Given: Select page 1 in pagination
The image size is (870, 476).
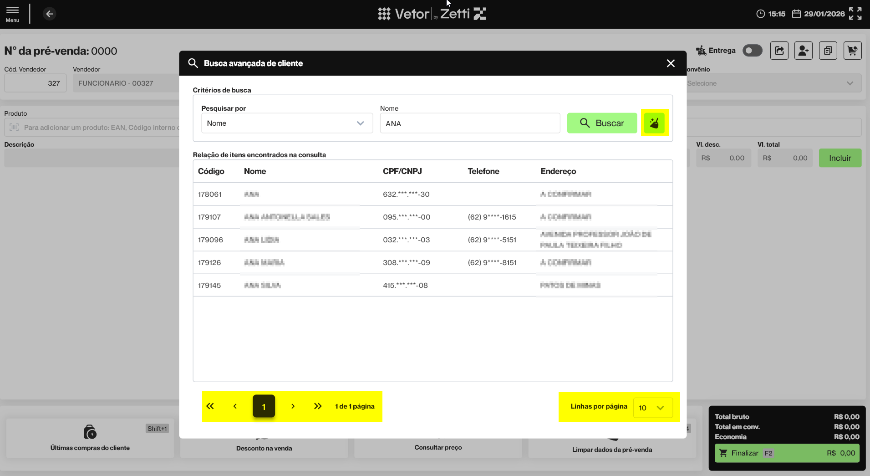Looking at the screenshot, I should [264, 406].
